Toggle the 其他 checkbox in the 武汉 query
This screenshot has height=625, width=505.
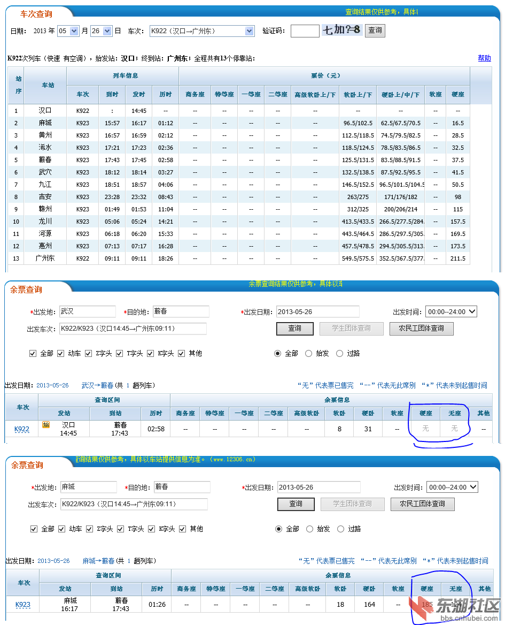pyautogui.click(x=182, y=354)
